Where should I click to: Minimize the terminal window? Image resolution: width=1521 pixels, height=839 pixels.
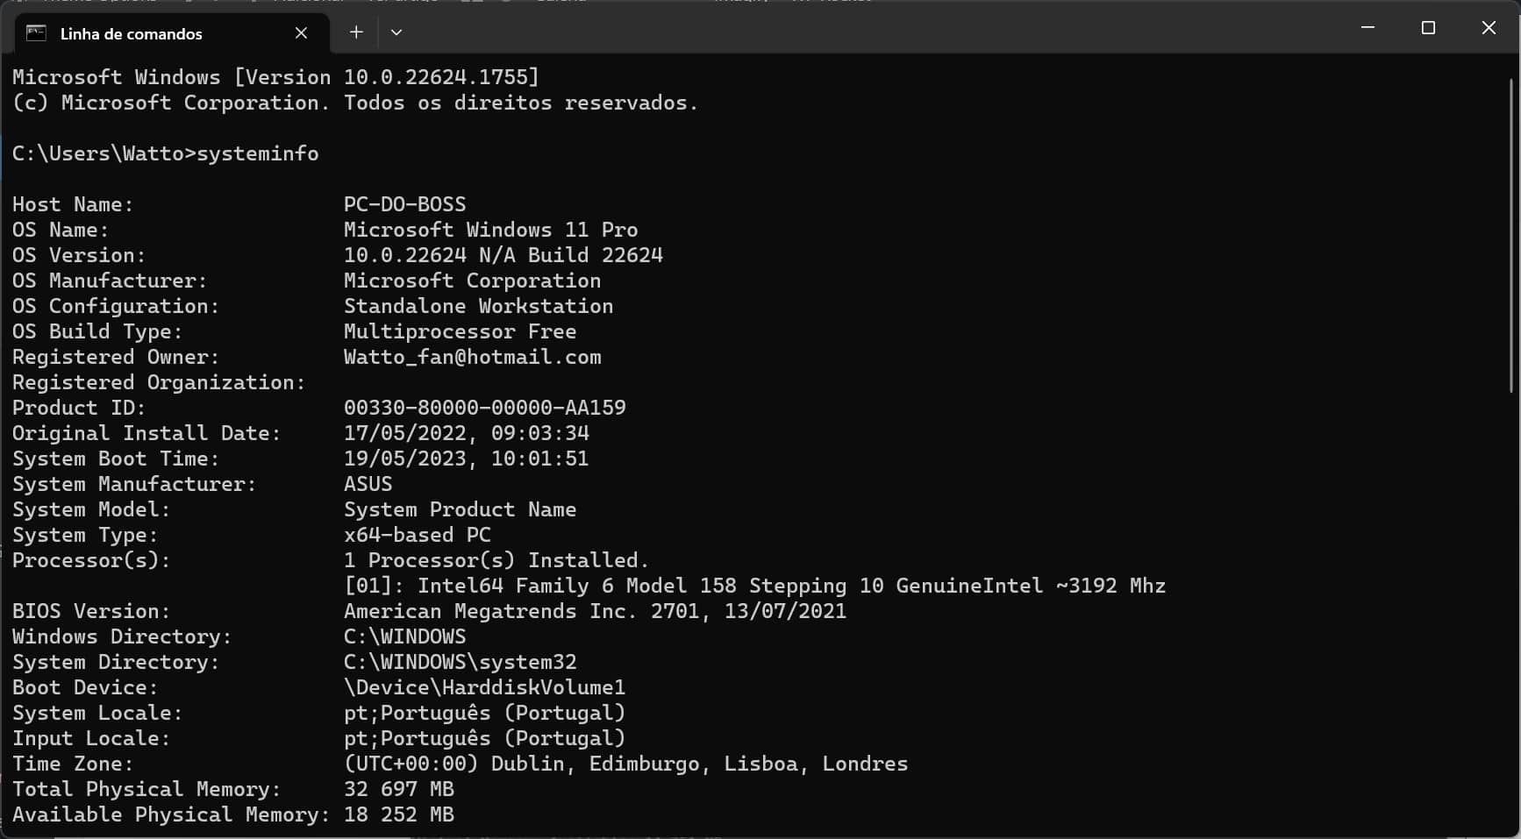coord(1367,28)
